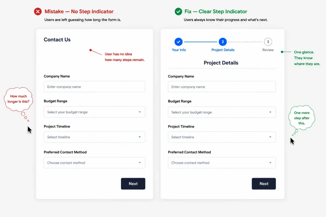Open Choose contact method dropdown in right form
This screenshot has height=217, width=326.
(x=222, y=163)
